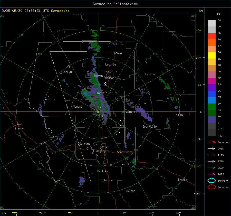
Task: Click the pink swatch between 45 and 42 dBZ
Action: pyautogui.click(x=211, y=75)
